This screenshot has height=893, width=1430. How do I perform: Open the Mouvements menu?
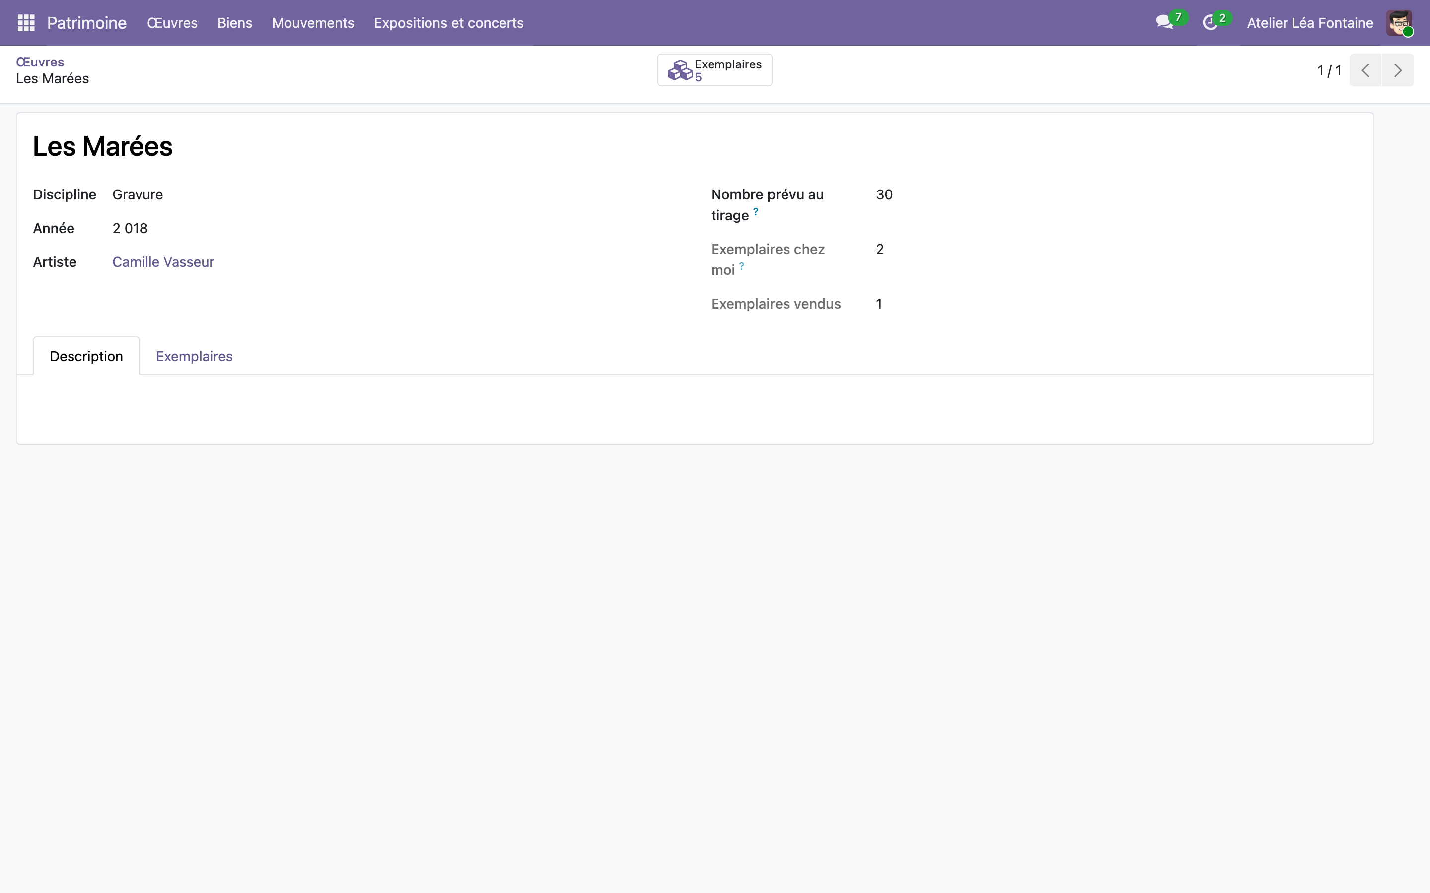[x=313, y=23]
